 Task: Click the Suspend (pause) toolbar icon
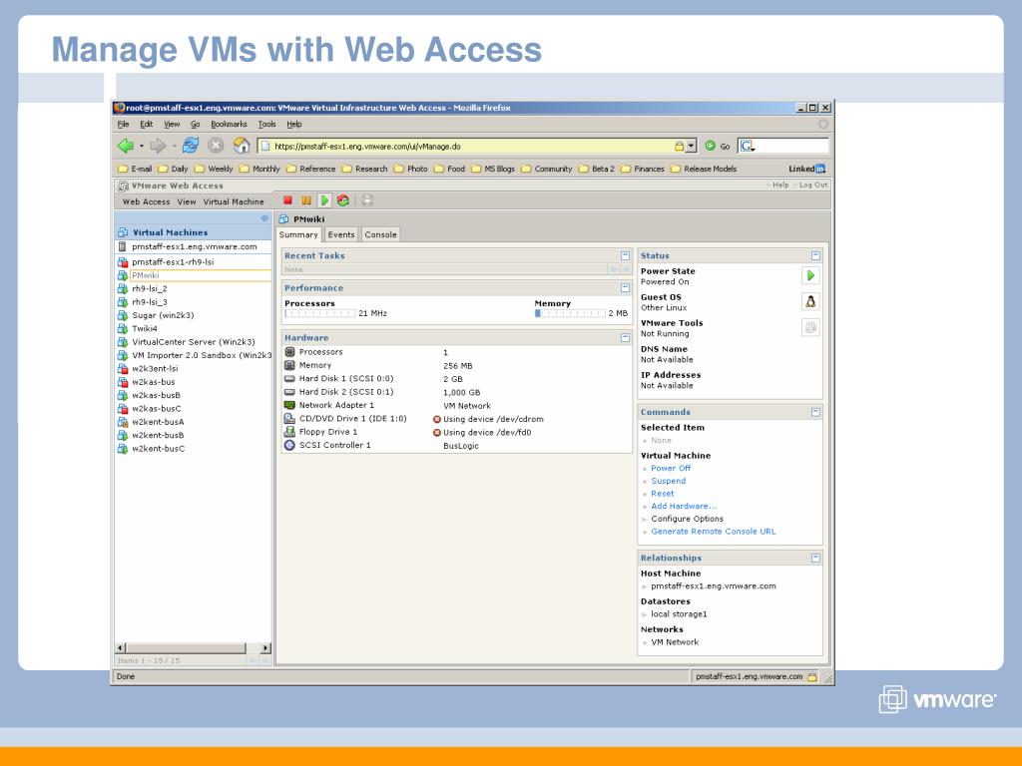[x=305, y=200]
